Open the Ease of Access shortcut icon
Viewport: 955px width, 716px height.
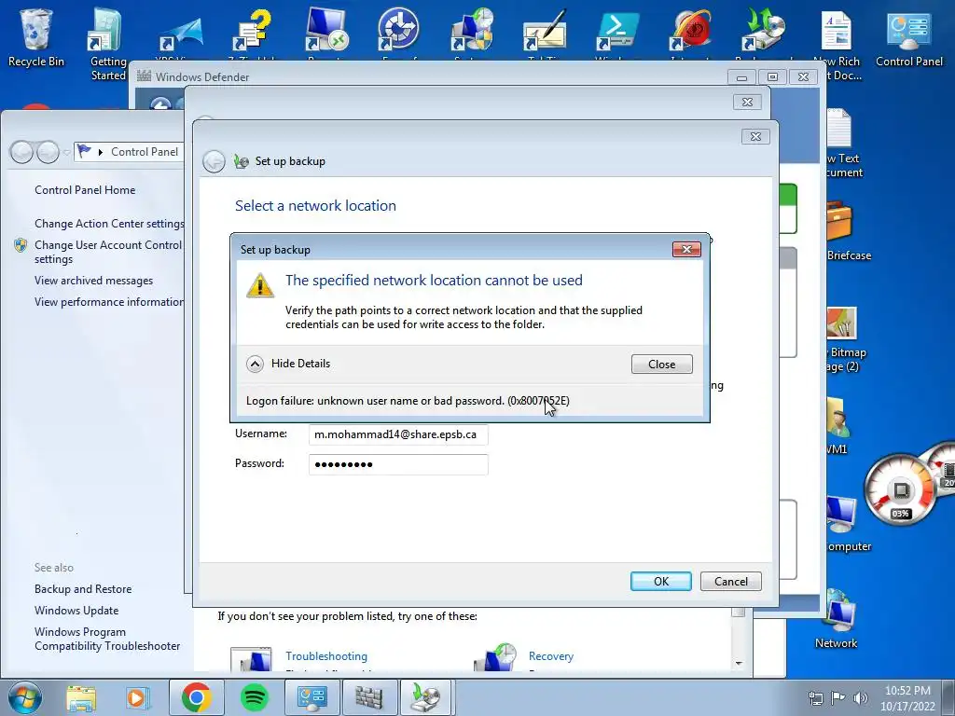(x=398, y=31)
